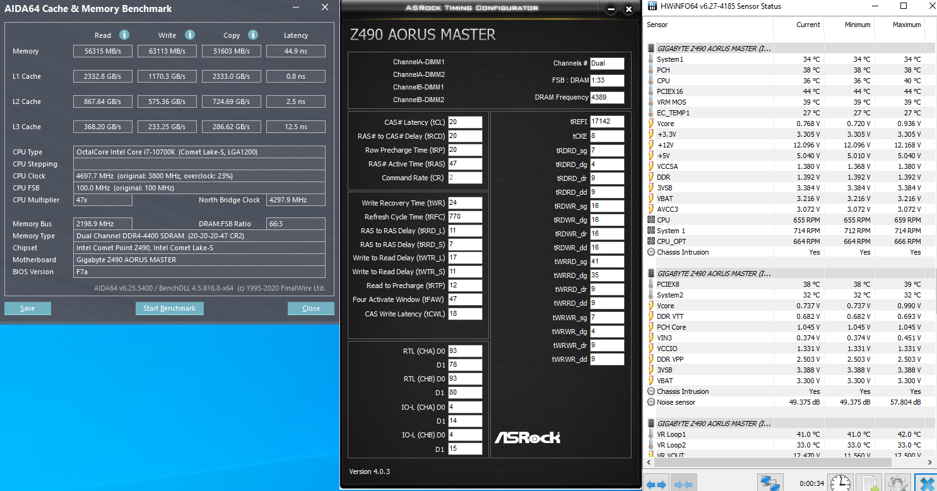Click the CAS Write Latency (tCWL) field

[465, 314]
